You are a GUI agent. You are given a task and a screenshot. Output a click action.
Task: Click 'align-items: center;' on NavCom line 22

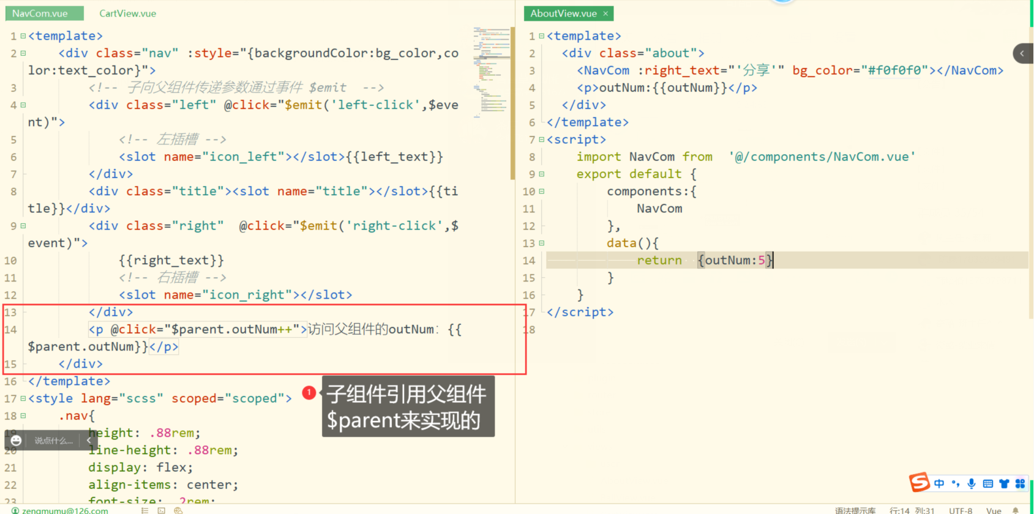tap(163, 485)
